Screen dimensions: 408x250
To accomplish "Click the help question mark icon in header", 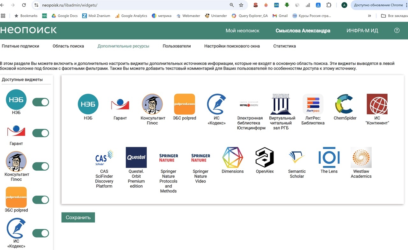I will [397, 31].
